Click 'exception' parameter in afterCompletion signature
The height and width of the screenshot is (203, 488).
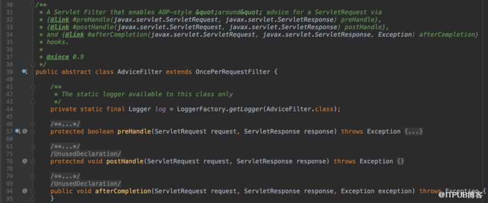tap(395, 191)
